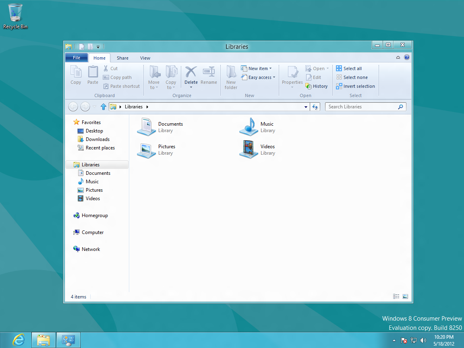Open the Music library icon

(x=249, y=127)
